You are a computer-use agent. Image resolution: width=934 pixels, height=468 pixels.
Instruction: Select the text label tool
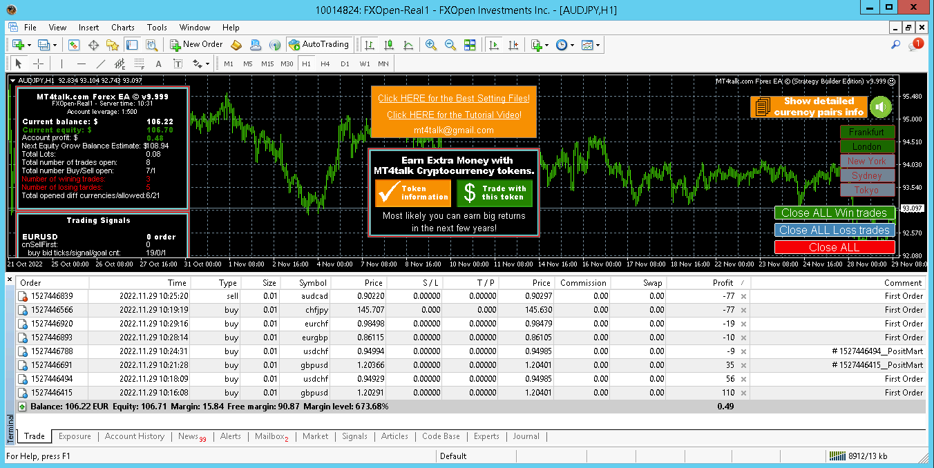(x=178, y=64)
